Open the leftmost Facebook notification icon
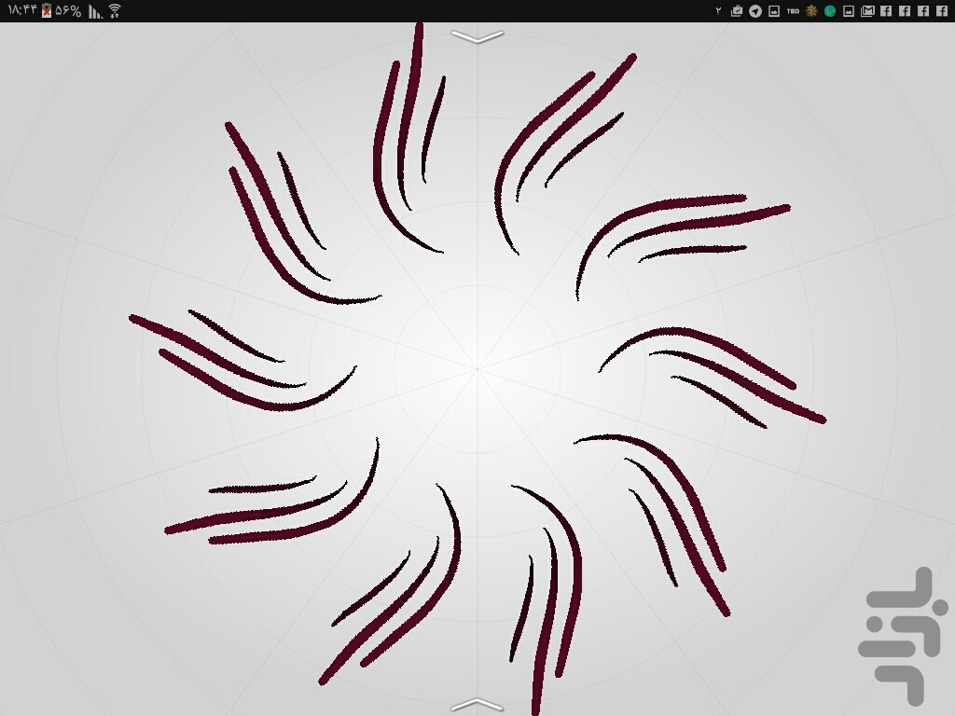955x716 pixels. pos(886,11)
